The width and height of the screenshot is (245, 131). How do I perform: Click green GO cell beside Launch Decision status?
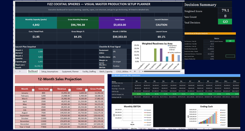(x=230, y=41)
